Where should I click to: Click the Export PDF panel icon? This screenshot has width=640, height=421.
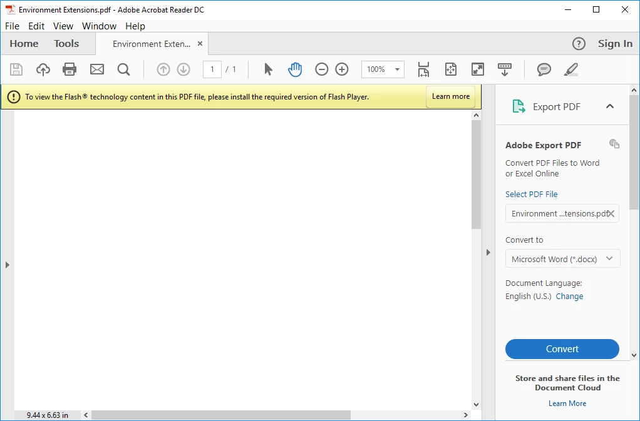click(x=519, y=106)
